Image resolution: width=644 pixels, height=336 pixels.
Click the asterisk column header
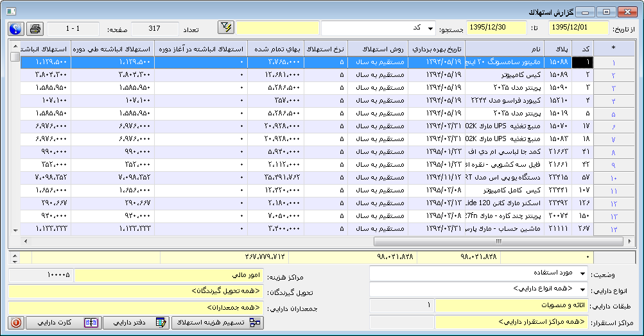click(614, 49)
